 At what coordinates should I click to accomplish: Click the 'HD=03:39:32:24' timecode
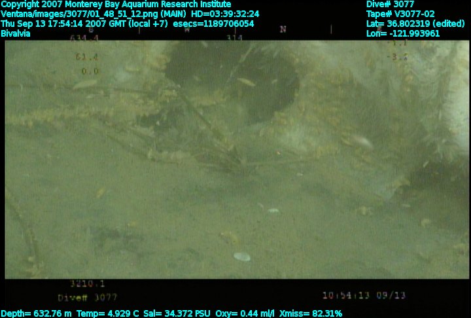[x=225, y=14]
